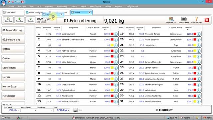
Task: Click employee name Ewelina Kozlowska
Action: pyautogui.click(x=153, y=96)
